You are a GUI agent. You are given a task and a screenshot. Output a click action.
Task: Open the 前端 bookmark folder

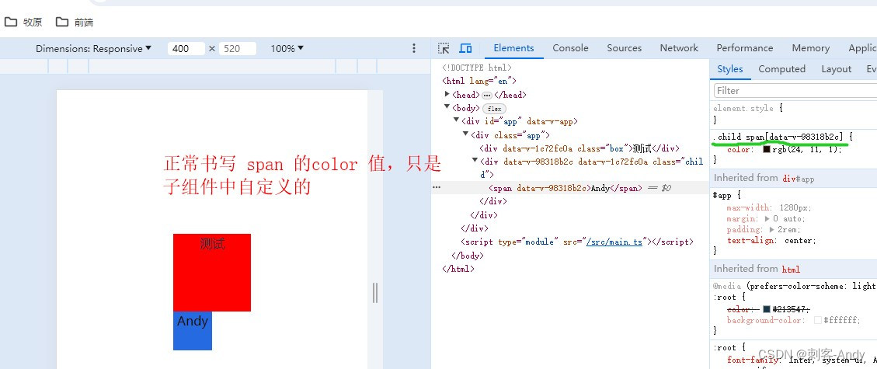(x=75, y=23)
